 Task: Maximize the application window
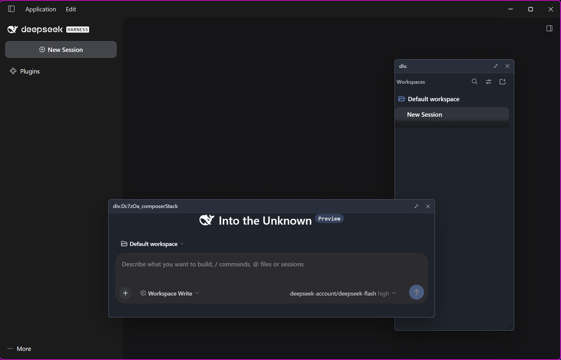point(531,9)
